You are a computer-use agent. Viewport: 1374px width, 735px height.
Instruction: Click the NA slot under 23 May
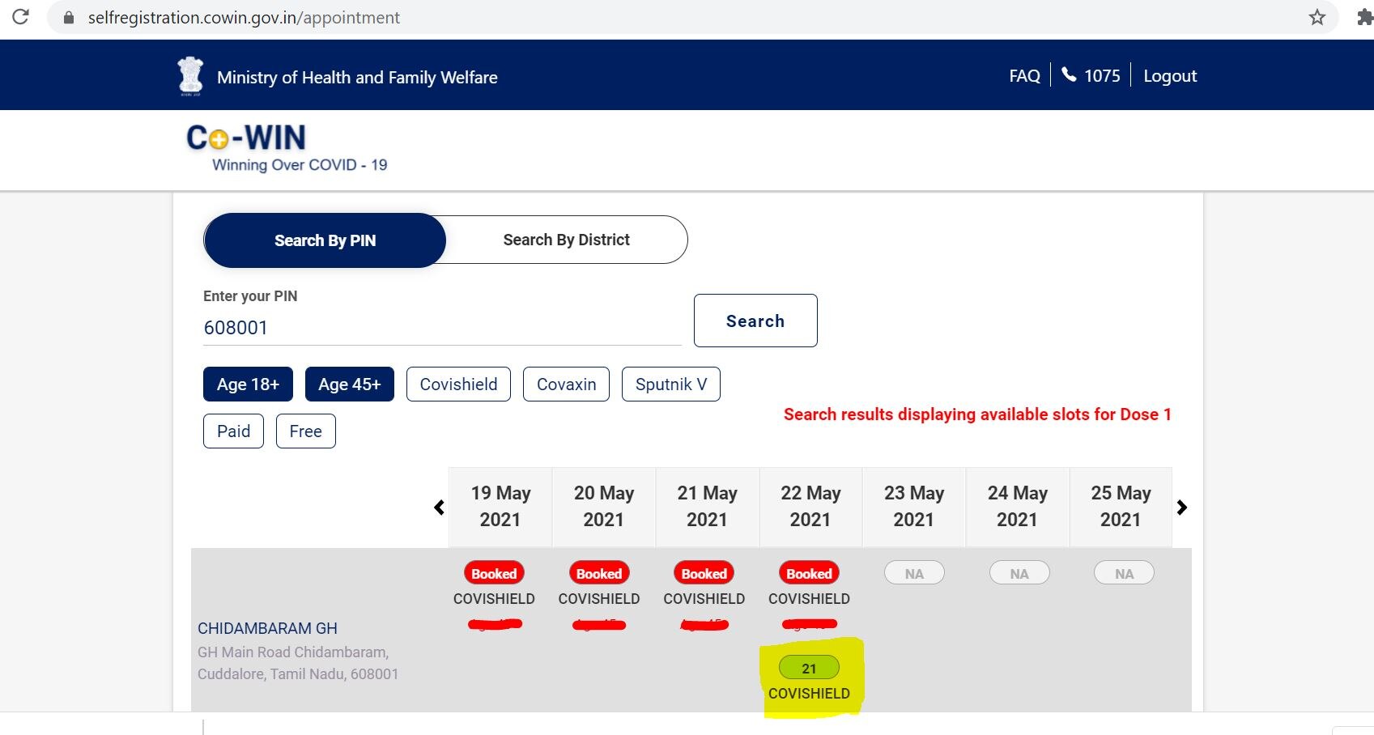coord(914,573)
